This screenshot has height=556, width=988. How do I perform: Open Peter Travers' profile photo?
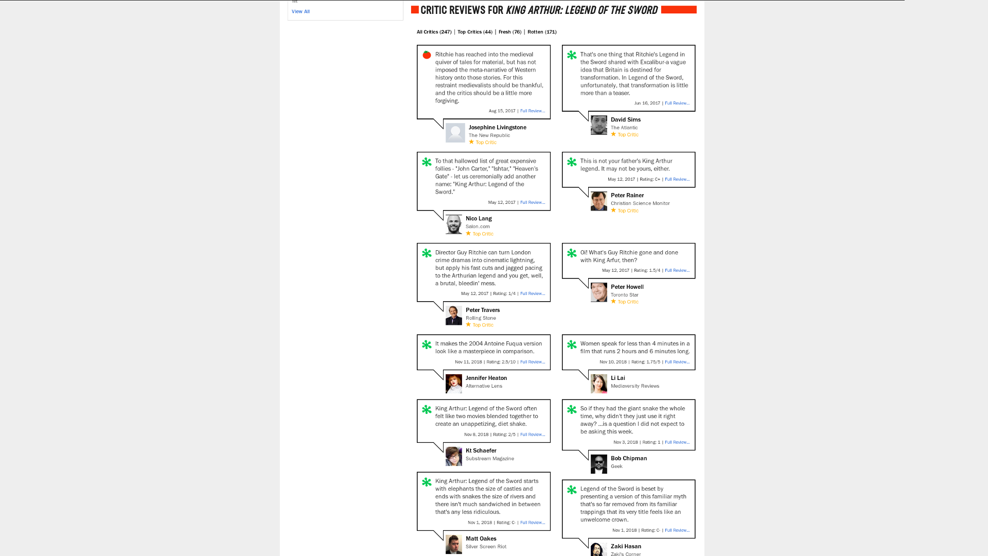pos(454,316)
